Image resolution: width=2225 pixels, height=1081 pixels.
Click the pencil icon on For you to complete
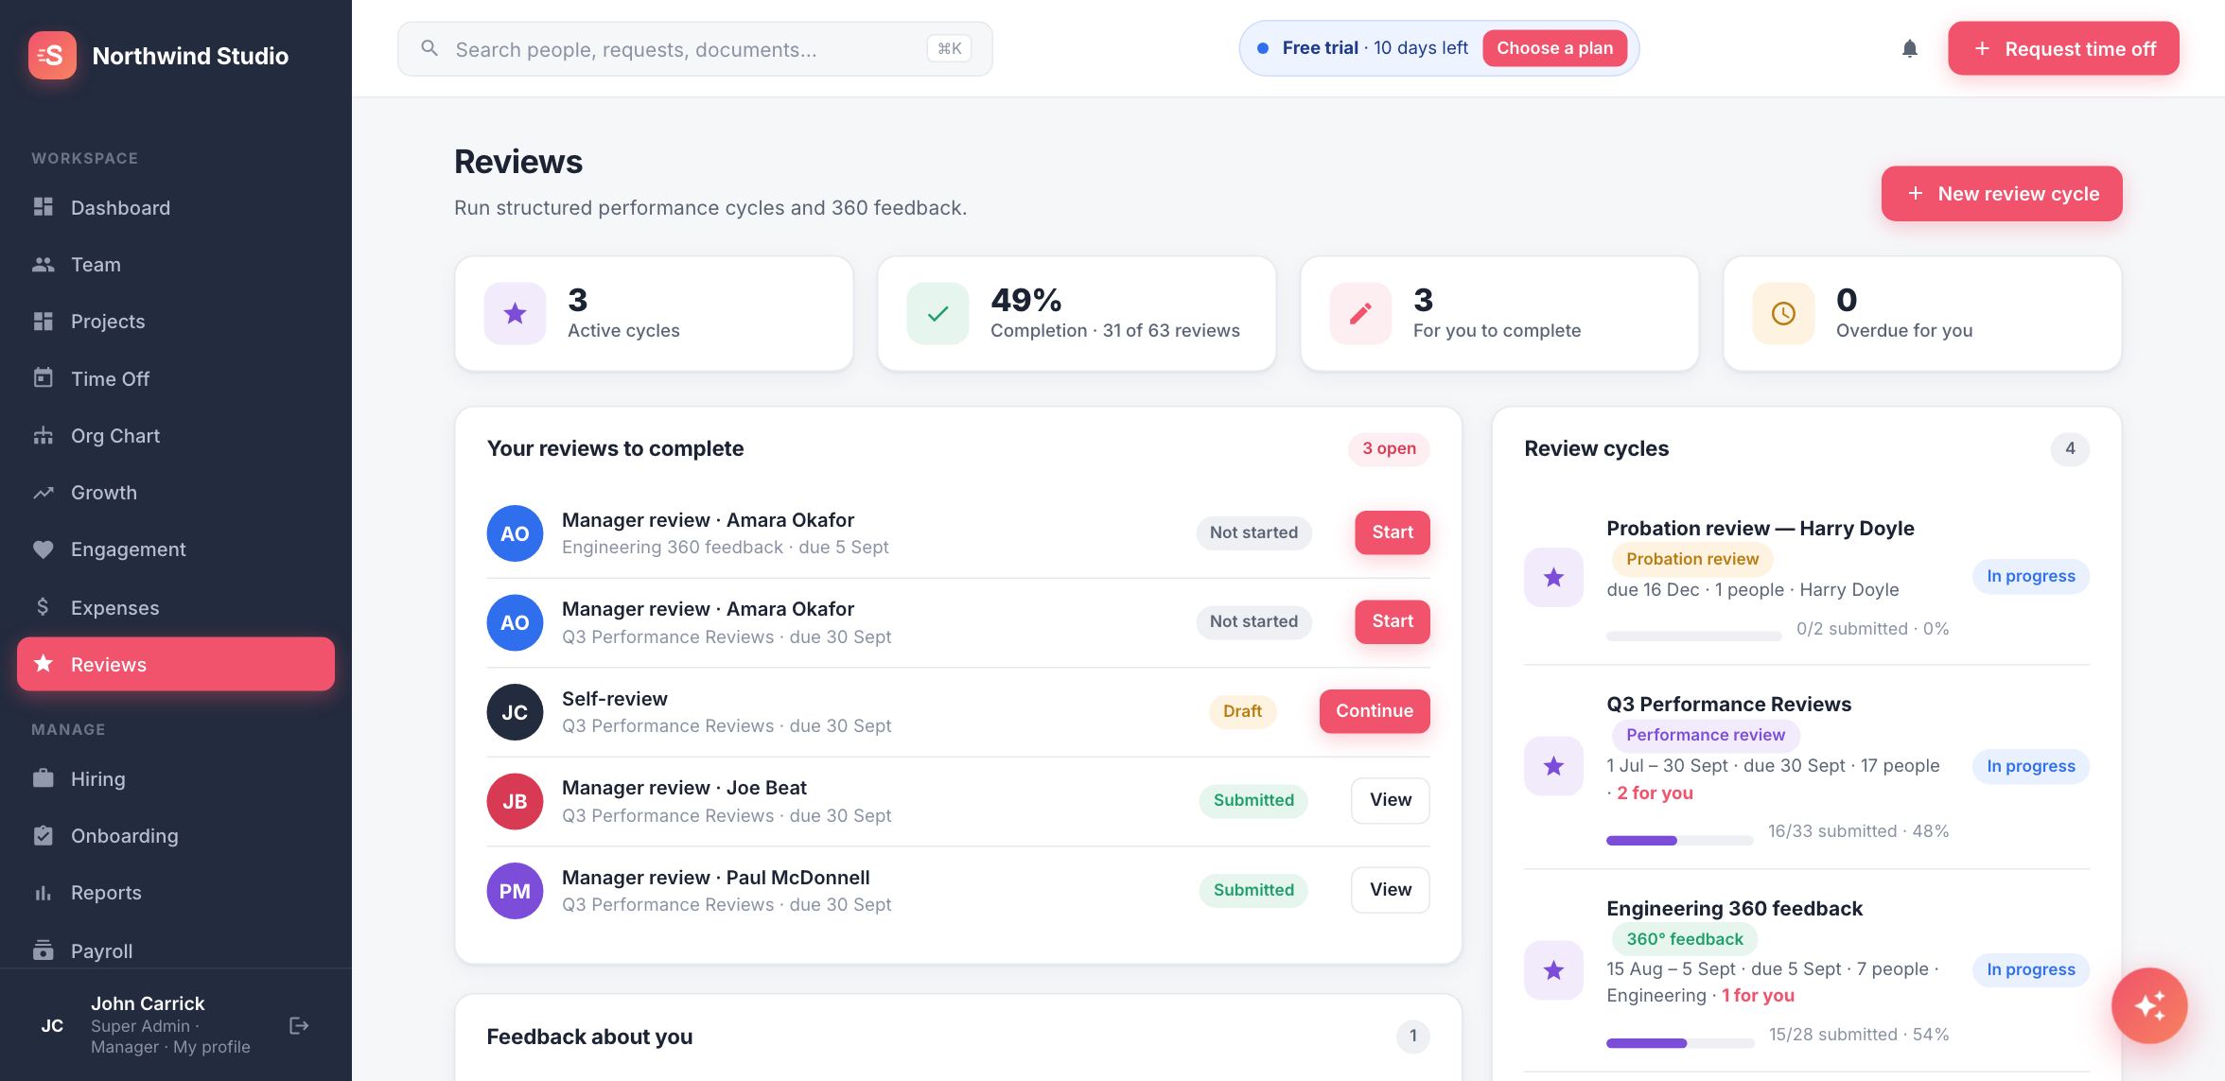1360,313
